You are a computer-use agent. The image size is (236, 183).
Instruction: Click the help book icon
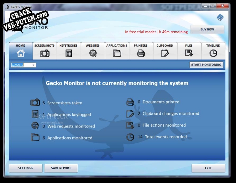click(x=220, y=18)
